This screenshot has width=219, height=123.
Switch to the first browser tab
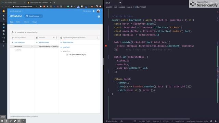click(x=14, y=2)
